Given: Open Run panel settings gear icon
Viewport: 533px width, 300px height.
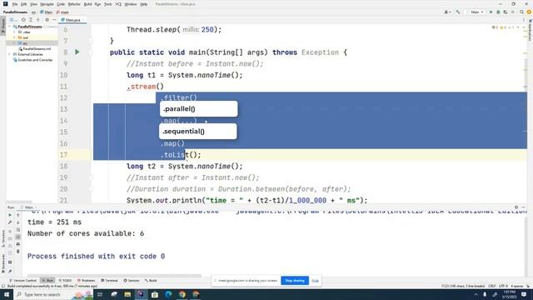Looking at the screenshot, I should (x=516, y=207).
